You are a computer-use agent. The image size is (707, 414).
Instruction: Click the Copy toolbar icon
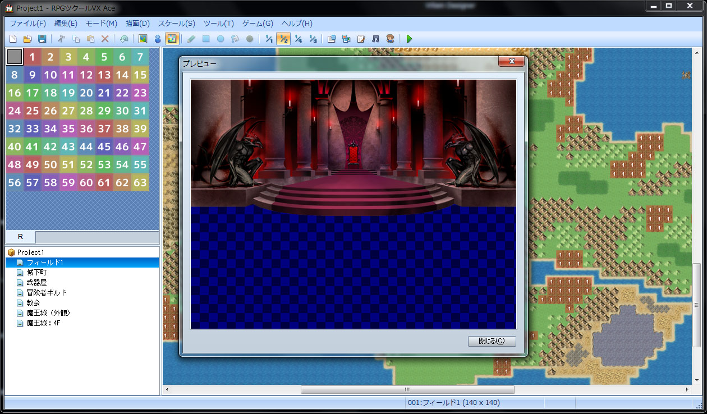(x=76, y=39)
